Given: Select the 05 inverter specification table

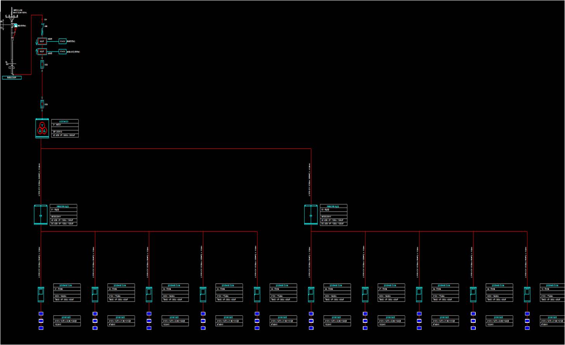Looking at the screenshot, I should pyautogui.click(x=283, y=293).
